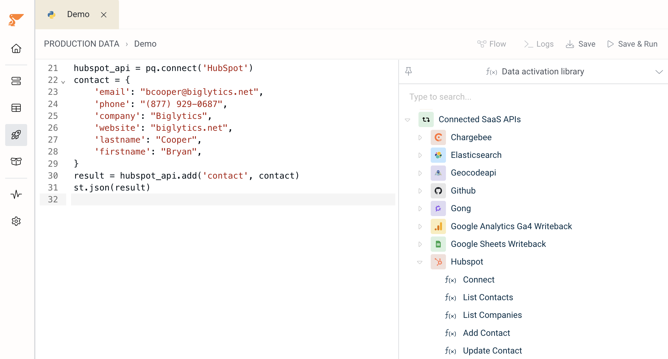Click the Gong logo icon

(438, 208)
